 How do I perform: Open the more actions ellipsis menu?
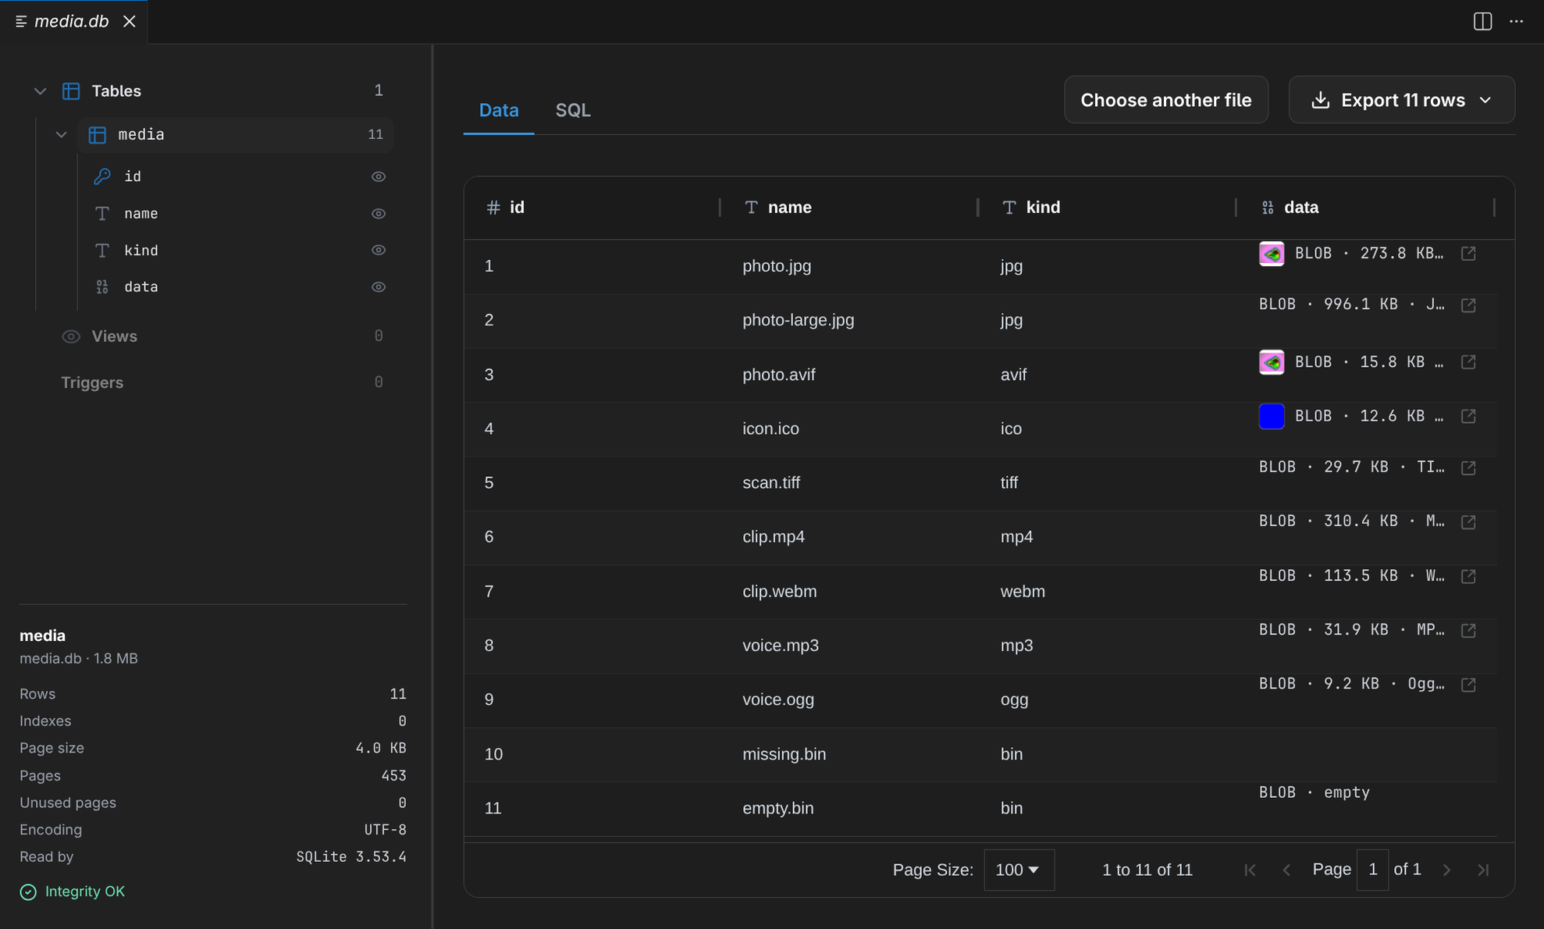point(1516,21)
